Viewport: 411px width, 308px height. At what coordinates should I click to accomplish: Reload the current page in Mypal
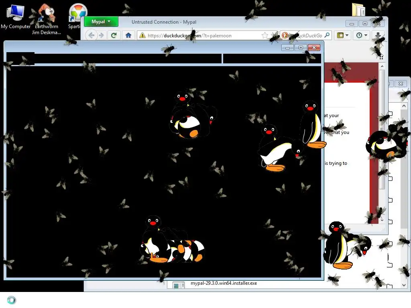[x=114, y=35]
